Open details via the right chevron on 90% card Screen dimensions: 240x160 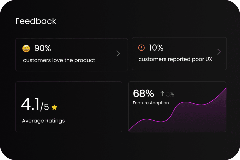click(118, 53)
